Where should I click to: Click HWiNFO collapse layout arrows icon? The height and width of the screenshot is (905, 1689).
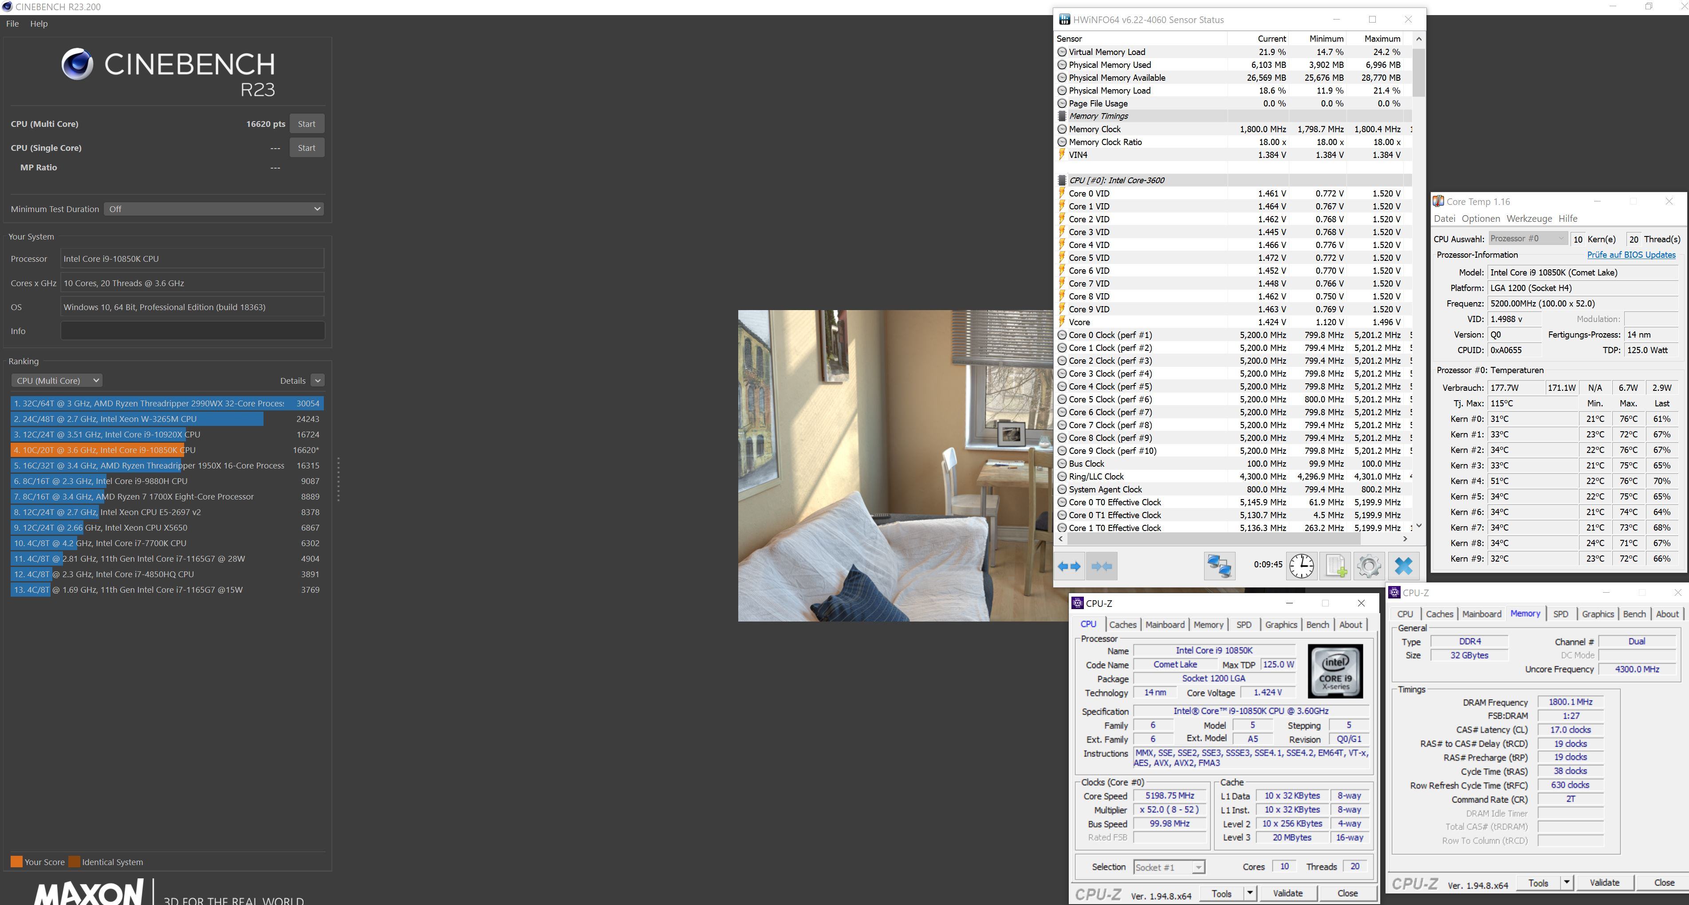(x=1102, y=566)
